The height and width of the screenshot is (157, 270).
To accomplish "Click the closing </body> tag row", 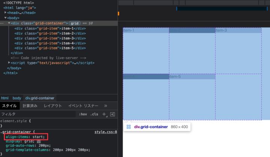I will point(14,68).
